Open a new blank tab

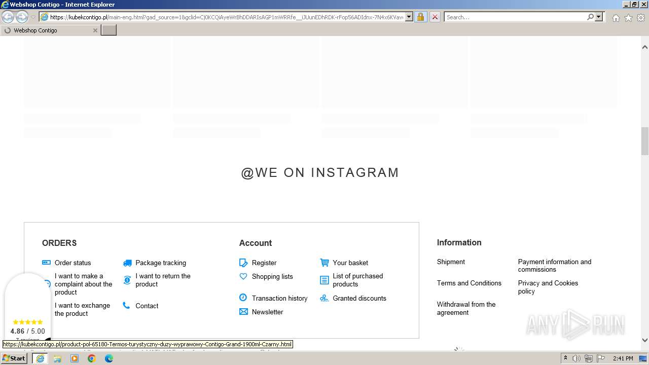pyautogui.click(x=109, y=30)
